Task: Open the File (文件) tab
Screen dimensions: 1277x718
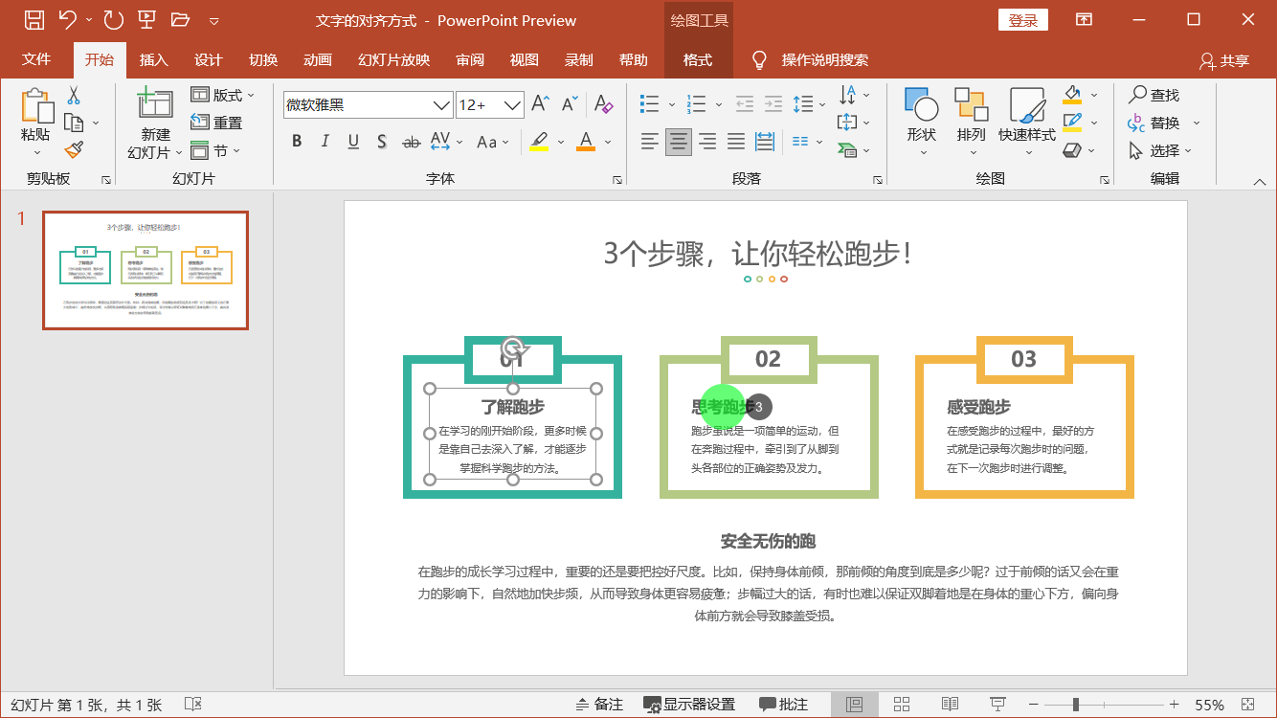Action: [x=36, y=59]
